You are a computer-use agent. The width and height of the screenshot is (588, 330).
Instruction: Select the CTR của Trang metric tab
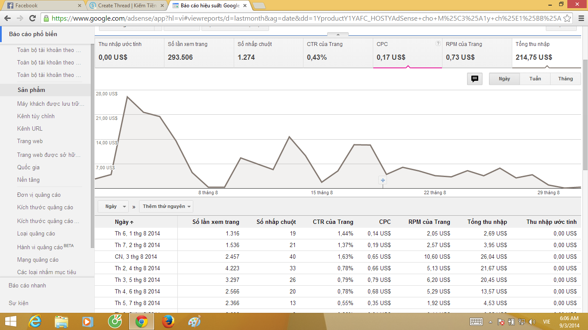click(x=338, y=53)
